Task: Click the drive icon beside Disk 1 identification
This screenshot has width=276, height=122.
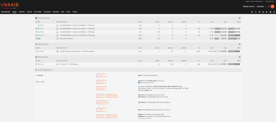Action: 57,29
